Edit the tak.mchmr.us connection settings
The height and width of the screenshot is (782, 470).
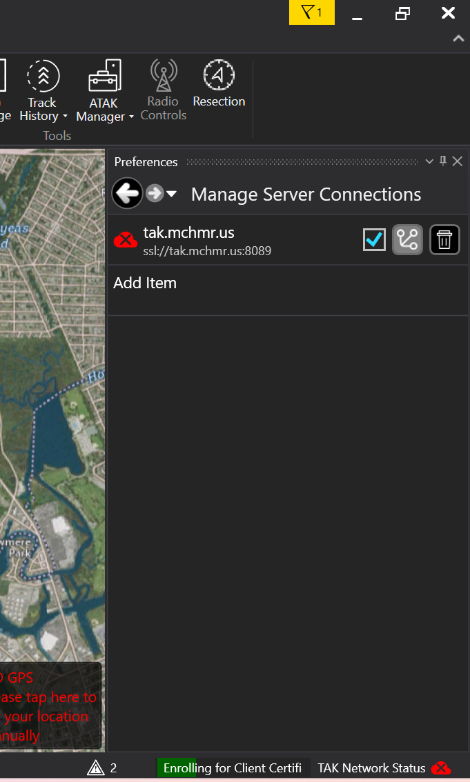(x=408, y=240)
